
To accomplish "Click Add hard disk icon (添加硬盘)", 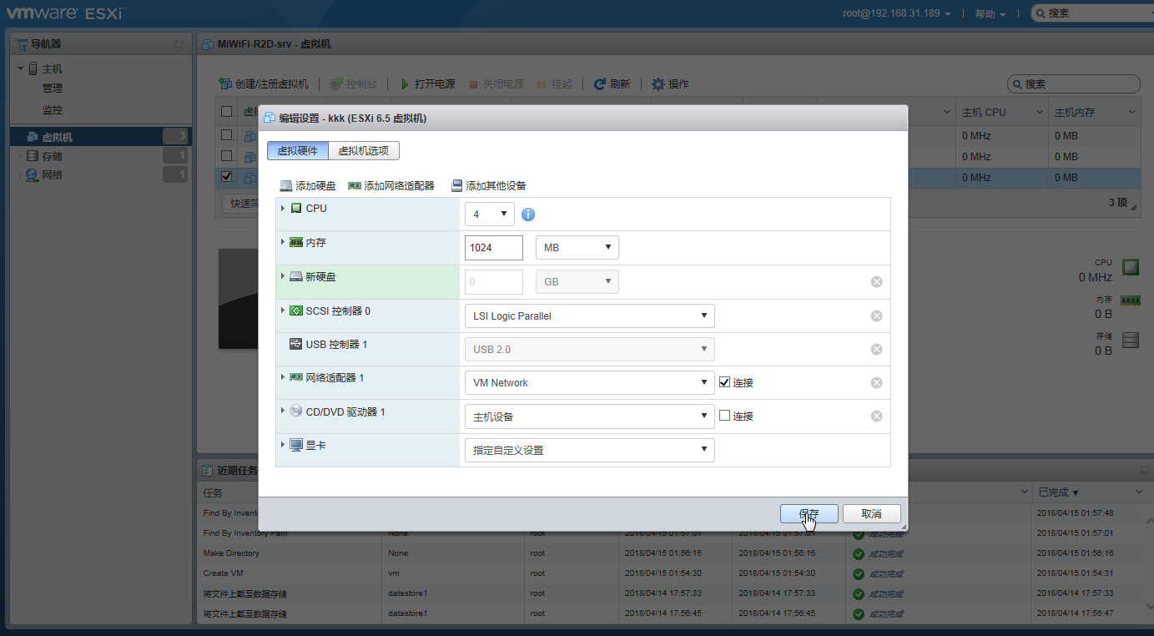I will pos(286,186).
